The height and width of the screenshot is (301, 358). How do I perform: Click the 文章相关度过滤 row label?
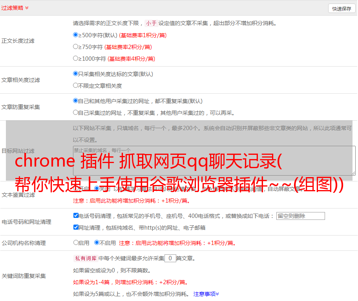[20, 80]
